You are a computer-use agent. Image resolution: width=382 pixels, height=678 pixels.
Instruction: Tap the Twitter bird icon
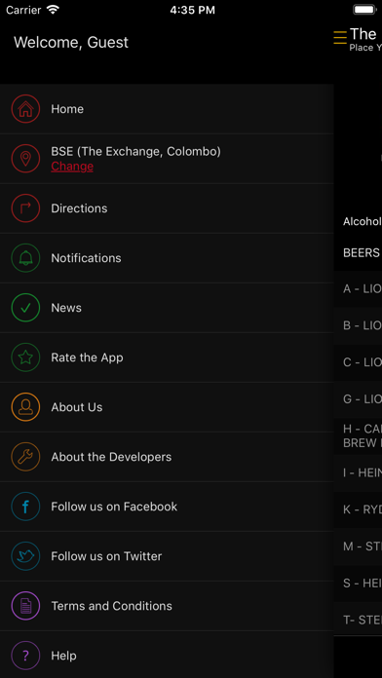click(x=25, y=556)
